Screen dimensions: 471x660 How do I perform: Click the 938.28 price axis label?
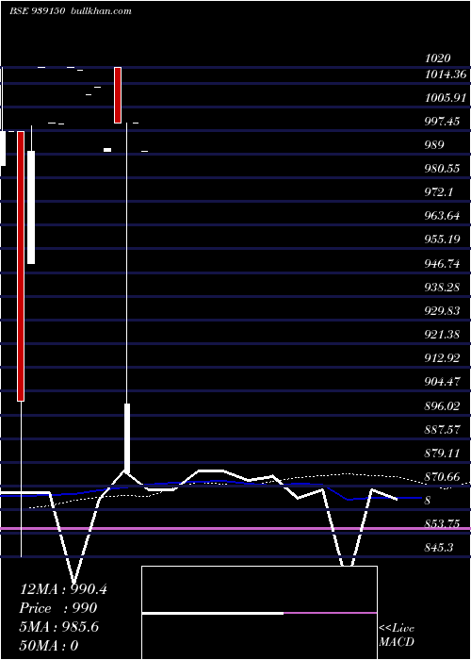(x=442, y=288)
